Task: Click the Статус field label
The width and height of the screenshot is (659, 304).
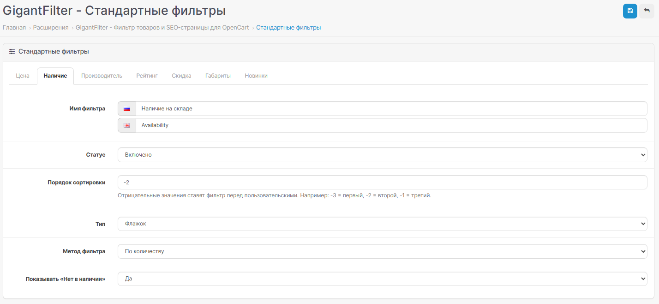Action: pos(96,155)
